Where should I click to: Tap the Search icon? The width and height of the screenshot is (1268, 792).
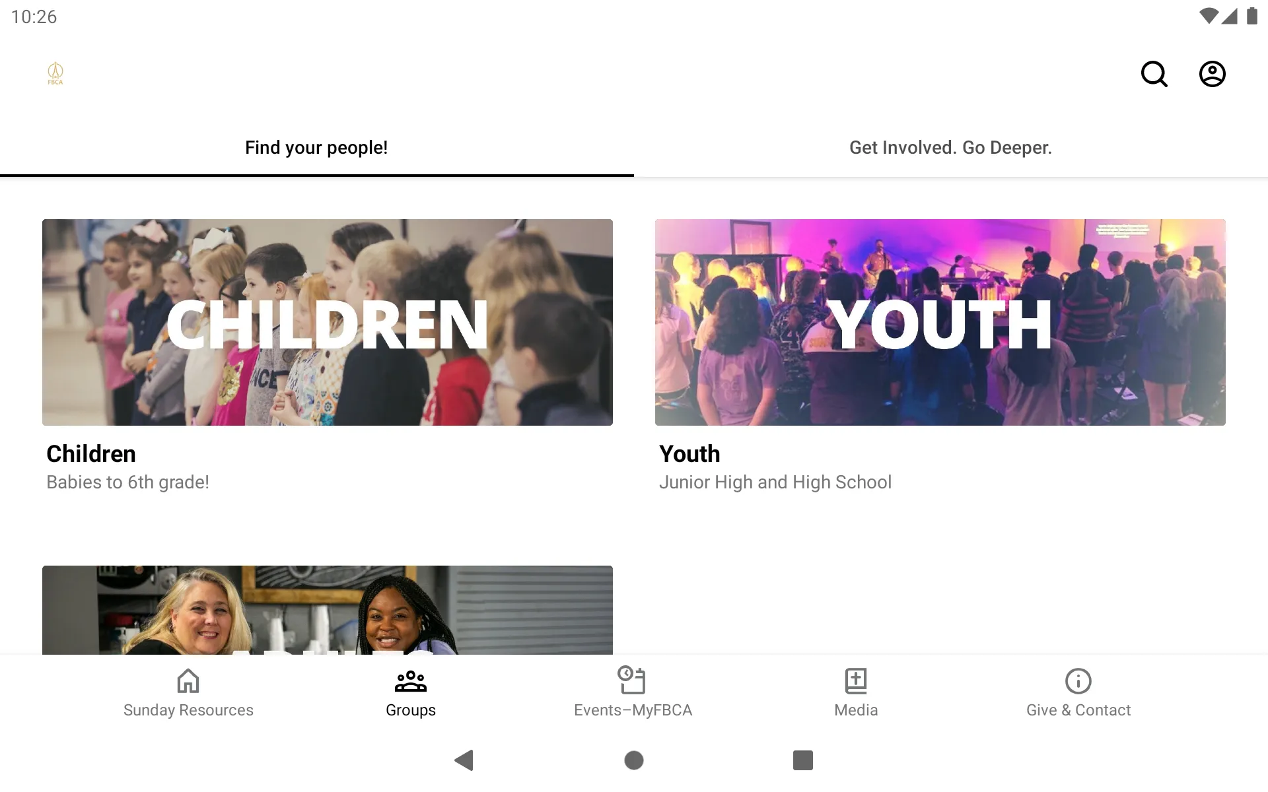(1155, 74)
